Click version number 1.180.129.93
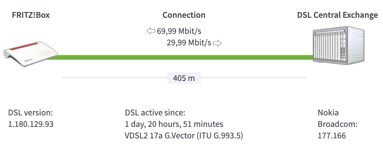 31,124
